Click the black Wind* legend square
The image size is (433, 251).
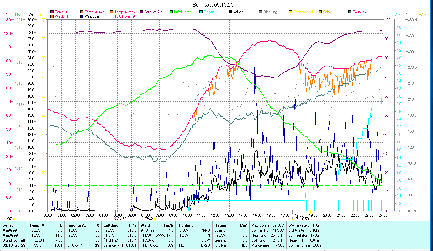pyautogui.click(x=231, y=12)
